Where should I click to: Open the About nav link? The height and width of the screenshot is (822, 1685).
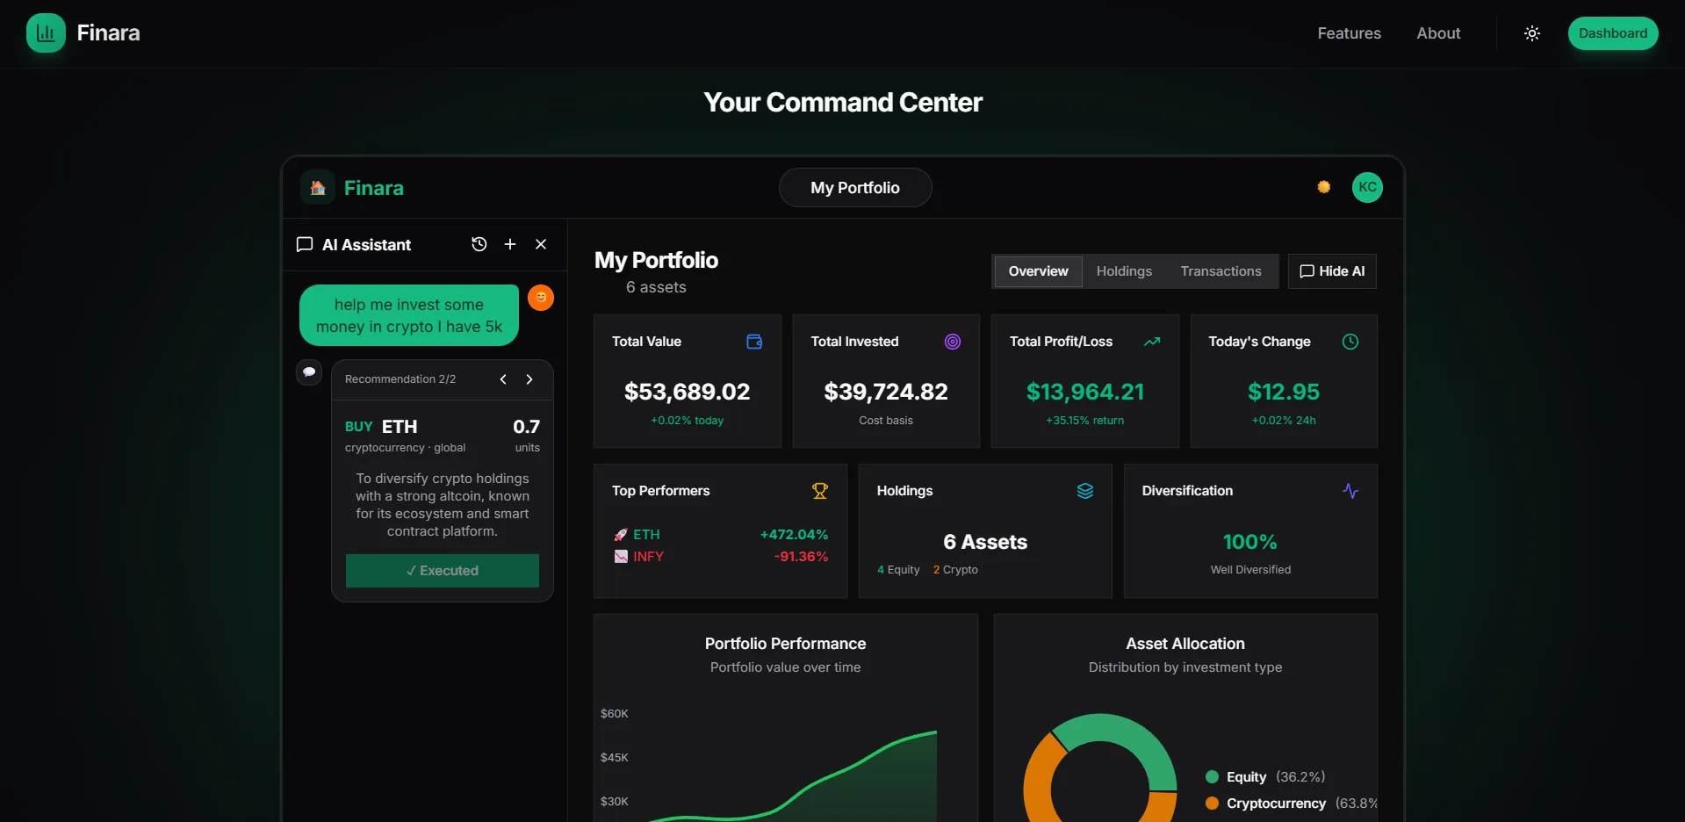point(1438,33)
